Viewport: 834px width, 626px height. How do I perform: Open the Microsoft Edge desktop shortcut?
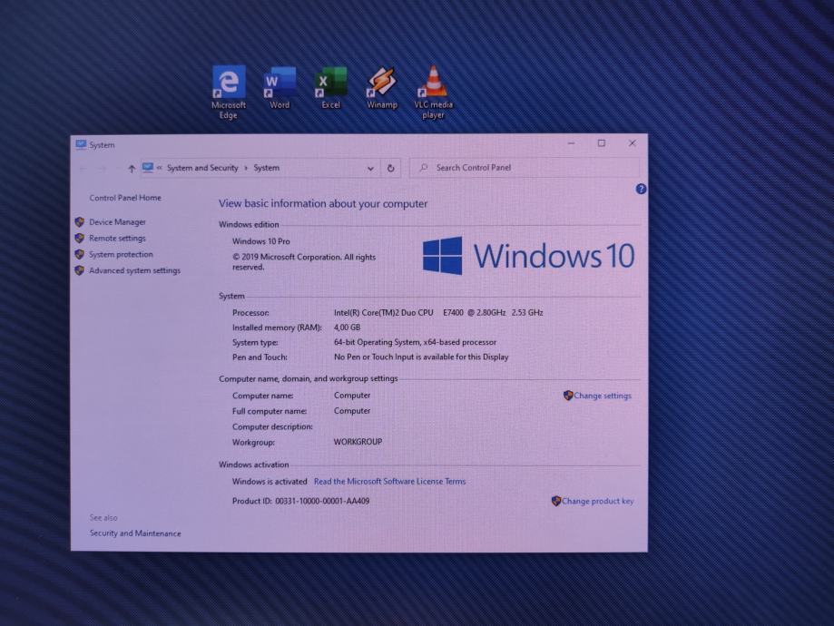[229, 92]
